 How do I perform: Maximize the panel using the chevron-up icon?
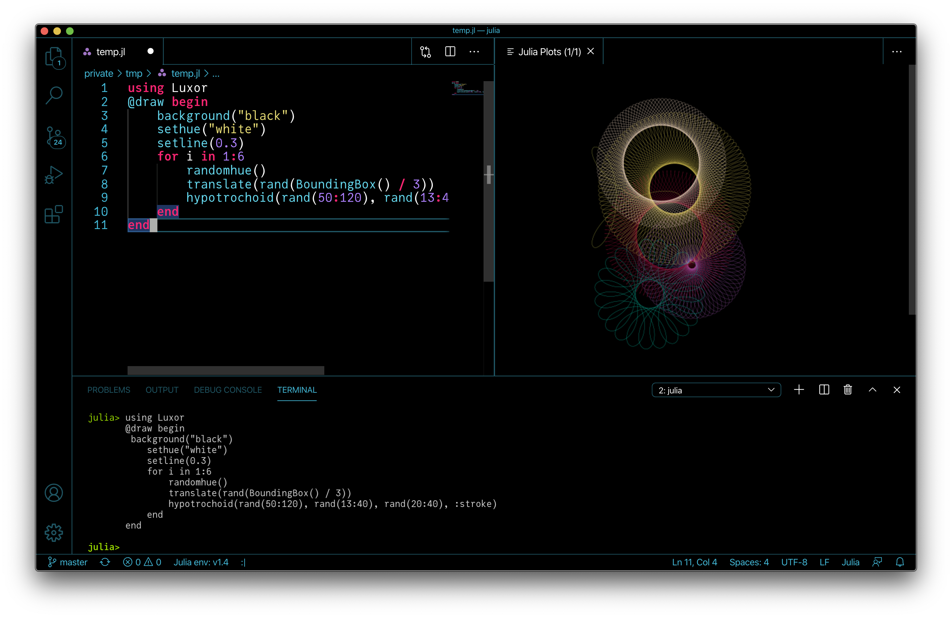[x=872, y=390]
